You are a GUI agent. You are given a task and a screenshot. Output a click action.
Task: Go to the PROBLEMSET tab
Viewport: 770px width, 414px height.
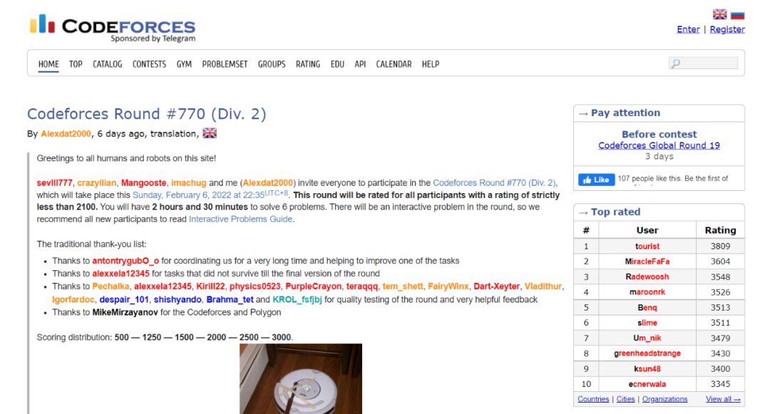pyautogui.click(x=225, y=64)
